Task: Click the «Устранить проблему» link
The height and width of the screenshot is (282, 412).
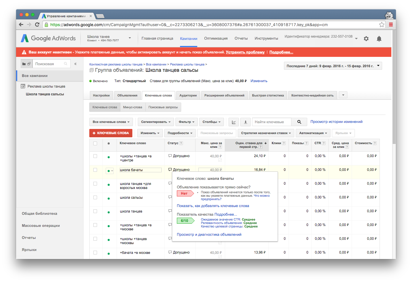Action: click(x=245, y=52)
